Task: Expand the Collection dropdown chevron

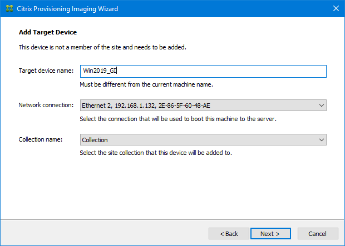Action: [321, 140]
